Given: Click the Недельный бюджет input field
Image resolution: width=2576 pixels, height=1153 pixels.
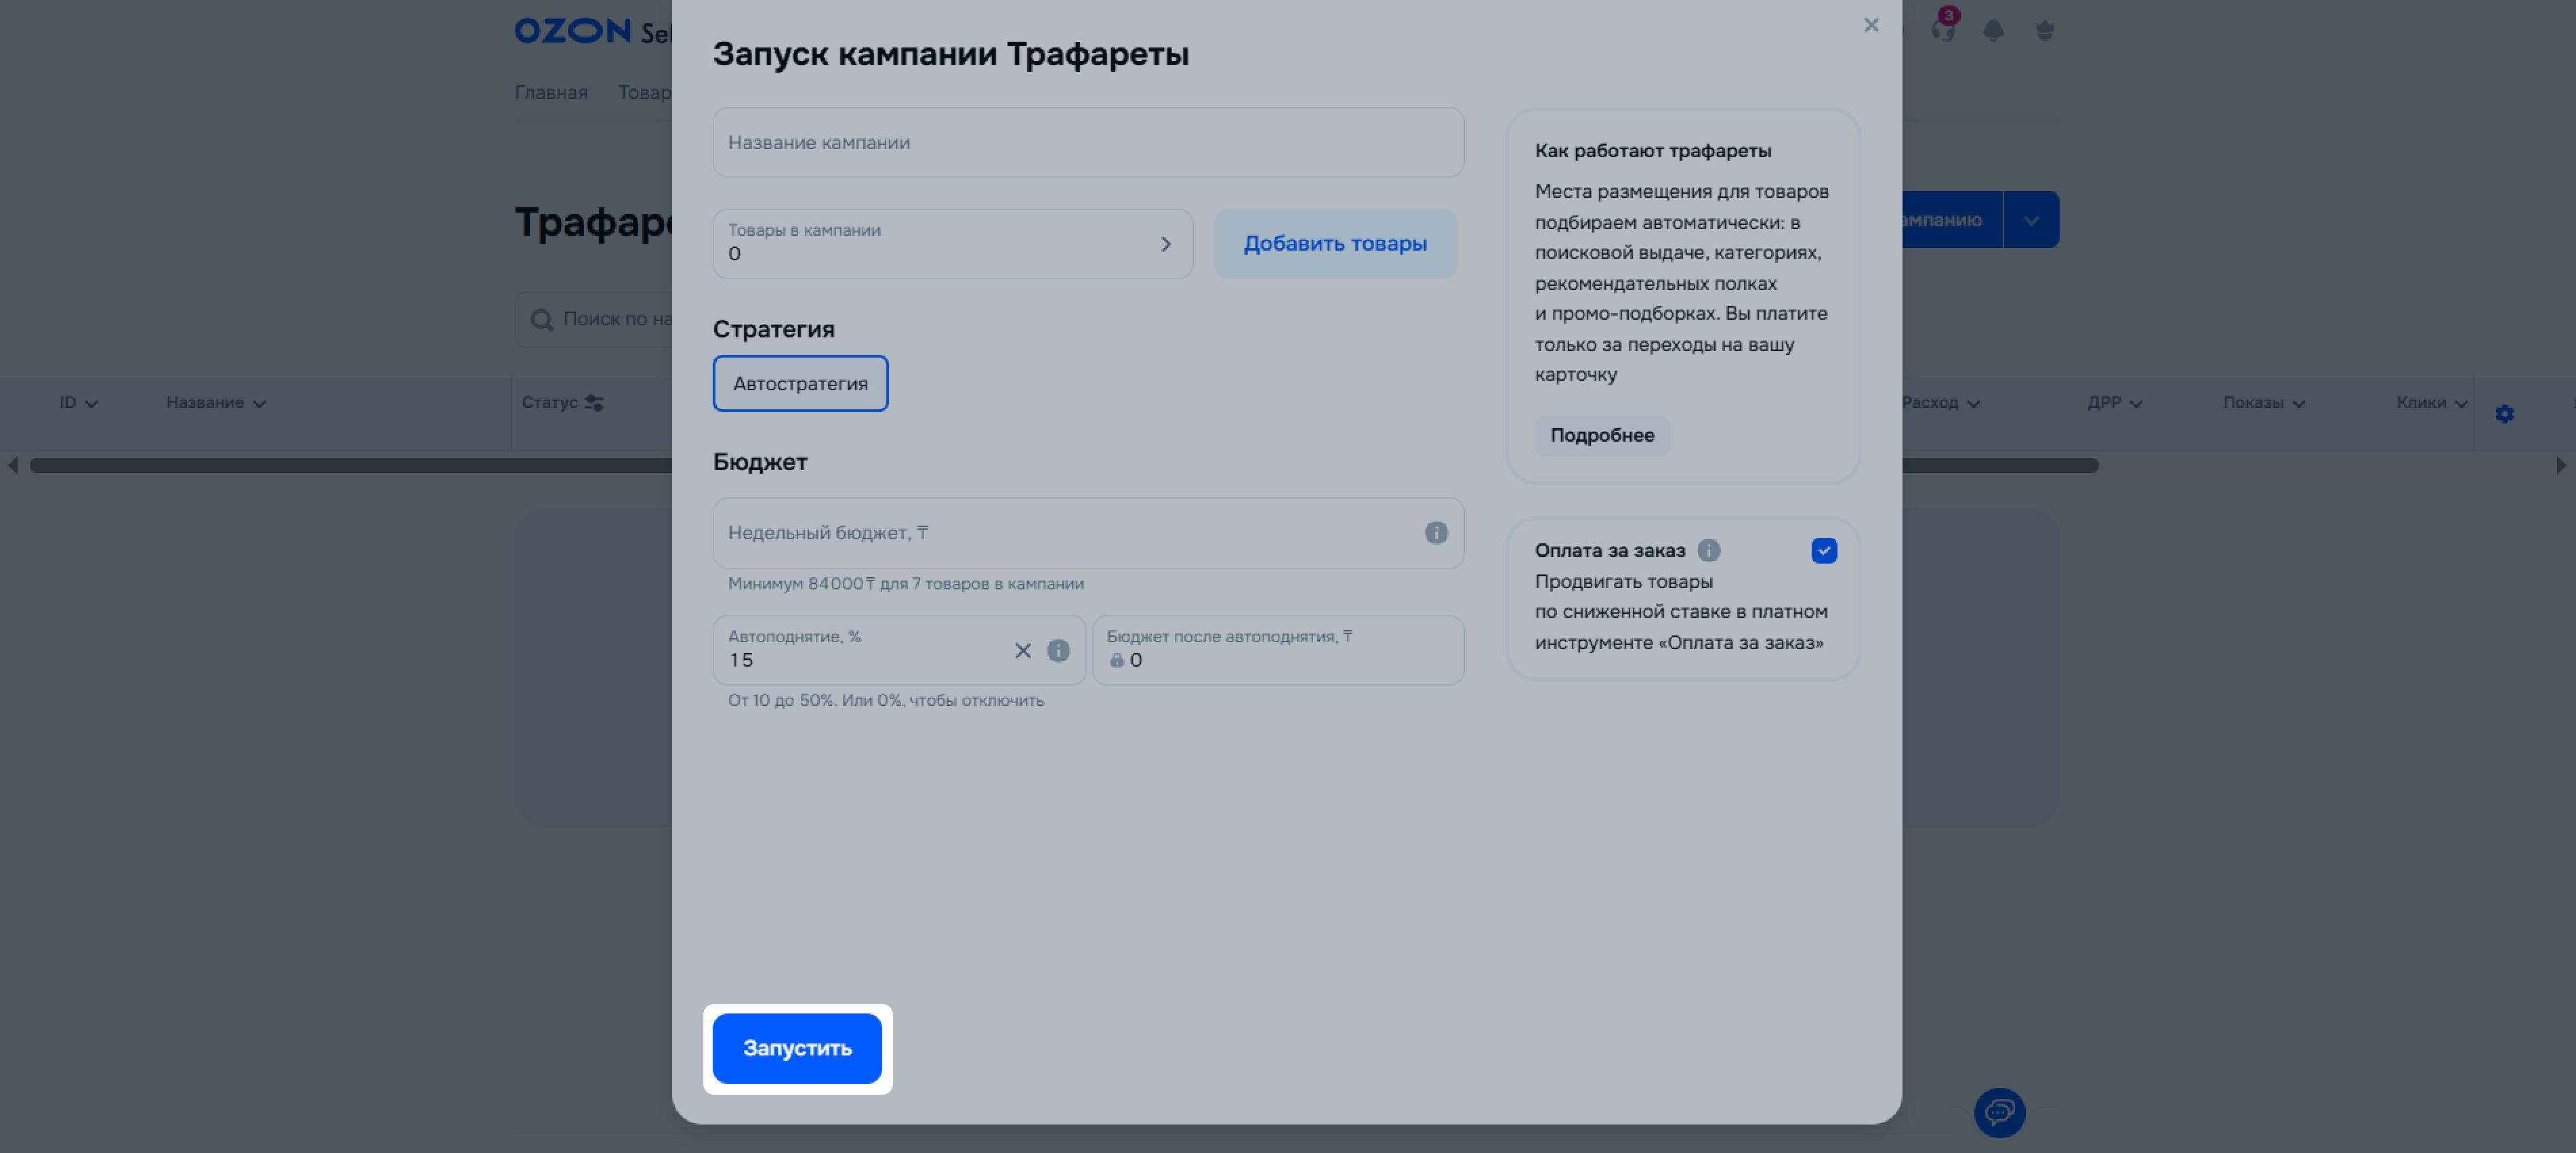Looking at the screenshot, I should pos(1088,533).
